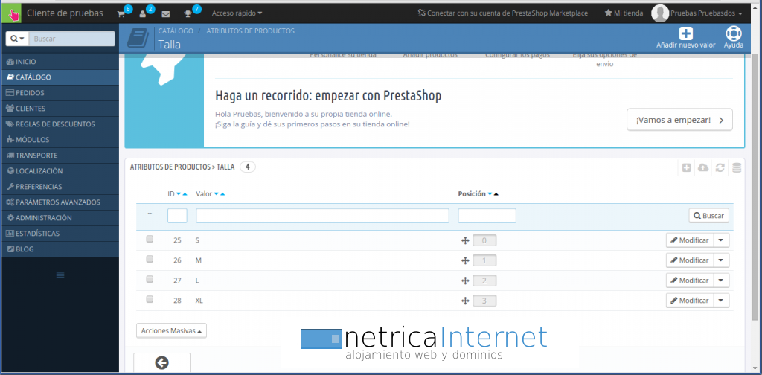Expand actions dropdown for row M
762x375 pixels.
721,260
